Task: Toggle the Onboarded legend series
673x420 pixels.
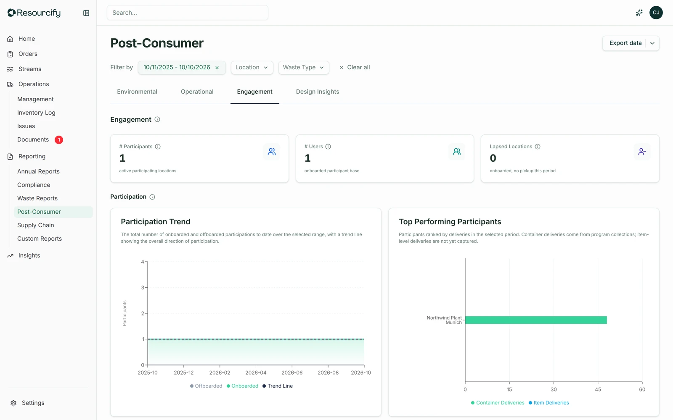Action: (x=242, y=386)
